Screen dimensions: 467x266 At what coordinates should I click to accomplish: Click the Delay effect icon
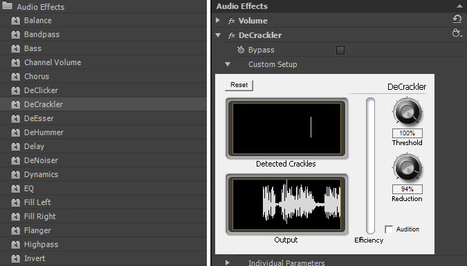[15, 146]
